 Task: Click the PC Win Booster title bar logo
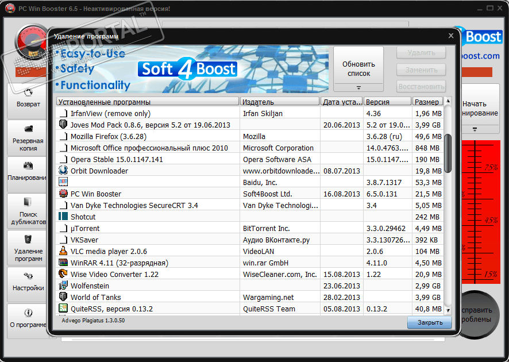(x=10, y=8)
